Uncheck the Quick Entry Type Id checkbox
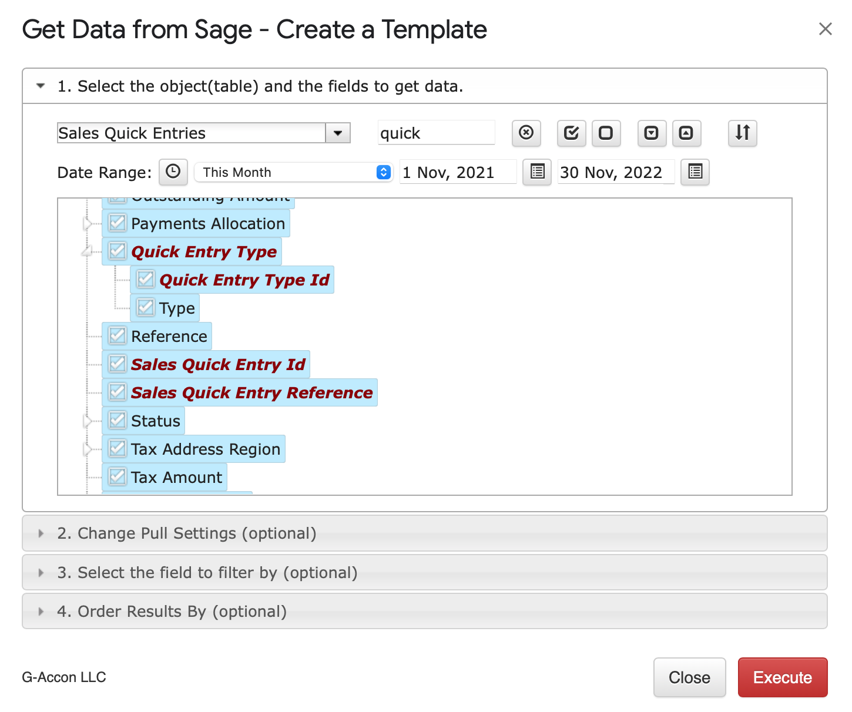Screen dimensions: 852x712 pyautogui.click(x=146, y=280)
